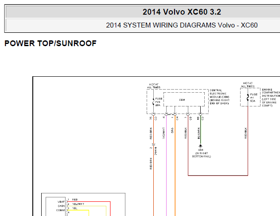
Task: Click the 'POWER TOP/SUNROOF' heading
Action: (51, 43)
